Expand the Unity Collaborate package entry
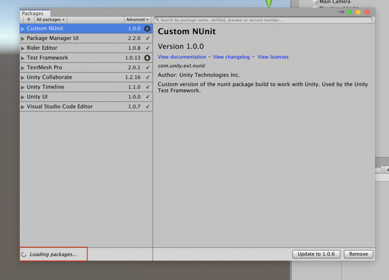The image size is (389, 280). click(x=22, y=77)
